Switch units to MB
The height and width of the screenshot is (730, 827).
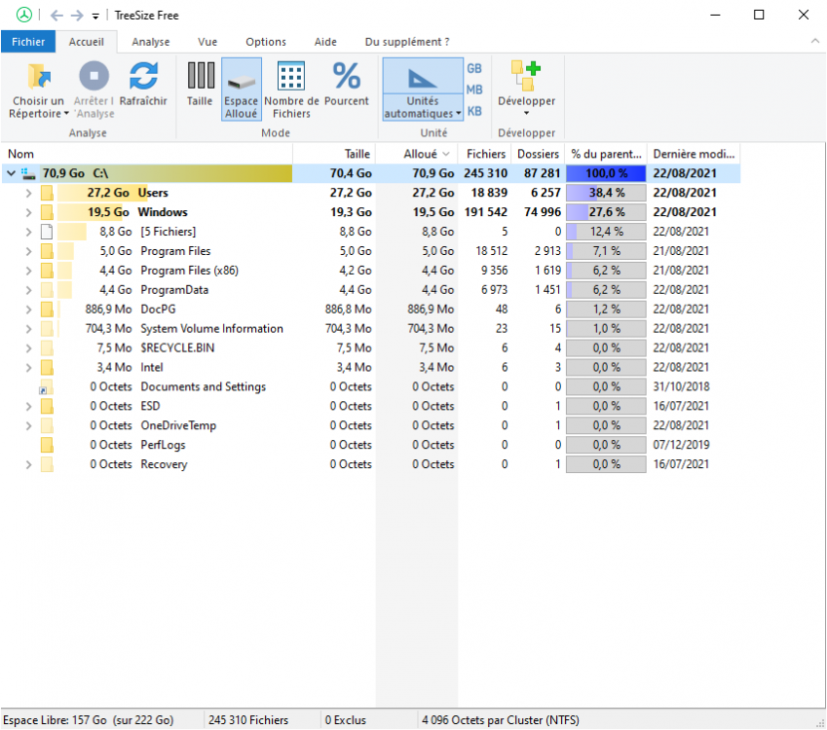click(x=474, y=90)
